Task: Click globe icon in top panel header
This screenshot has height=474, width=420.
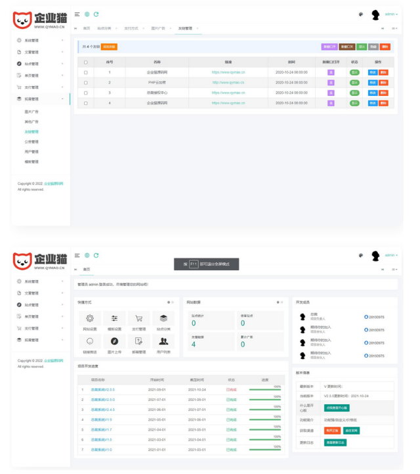Action: pyautogui.click(x=87, y=14)
